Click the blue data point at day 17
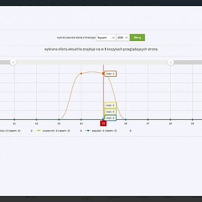 point(148,120)
